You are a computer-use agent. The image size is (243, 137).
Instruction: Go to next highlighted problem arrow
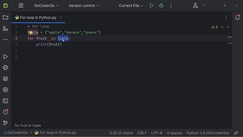(x=228, y=27)
